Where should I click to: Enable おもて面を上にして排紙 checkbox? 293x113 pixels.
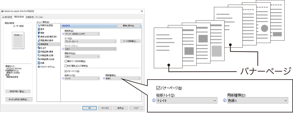[x=66, y=66]
